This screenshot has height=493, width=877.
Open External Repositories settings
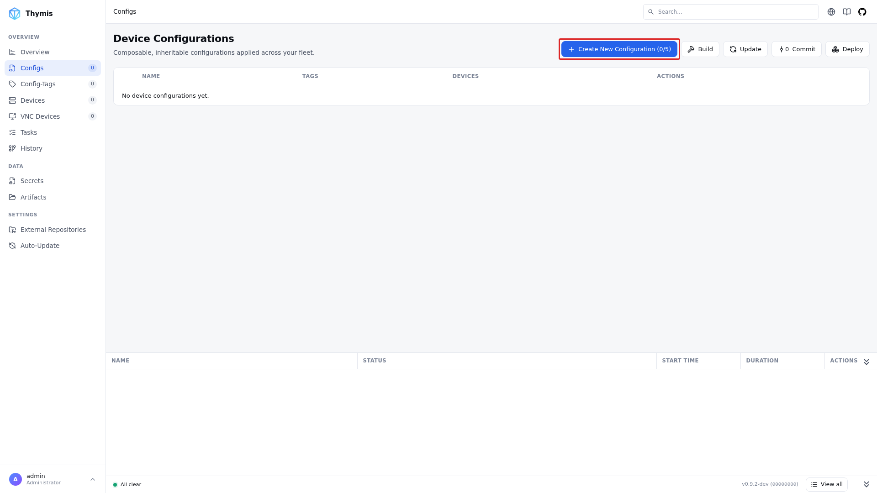(53, 230)
